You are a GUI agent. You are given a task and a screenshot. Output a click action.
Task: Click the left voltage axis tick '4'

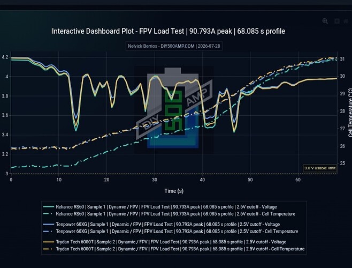7,77
